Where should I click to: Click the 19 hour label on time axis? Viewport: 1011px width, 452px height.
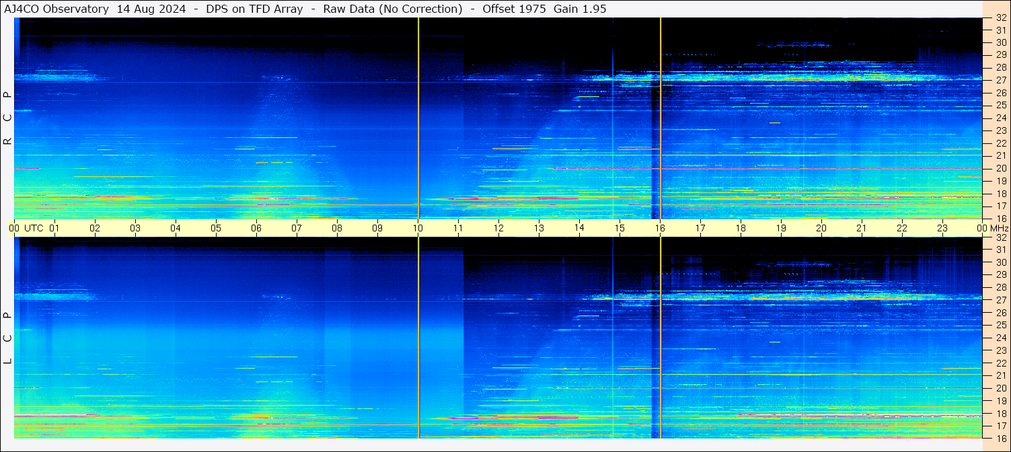pos(781,228)
